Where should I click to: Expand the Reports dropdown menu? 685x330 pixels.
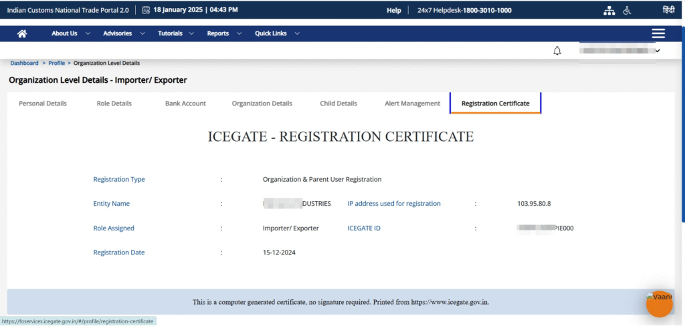pos(223,33)
